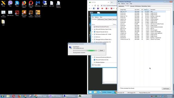Select the viber.exe process row

(x=143, y=11)
